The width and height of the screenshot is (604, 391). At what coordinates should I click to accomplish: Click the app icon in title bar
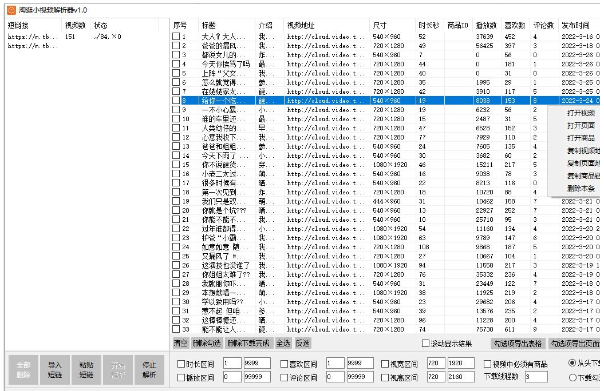tap(11, 10)
